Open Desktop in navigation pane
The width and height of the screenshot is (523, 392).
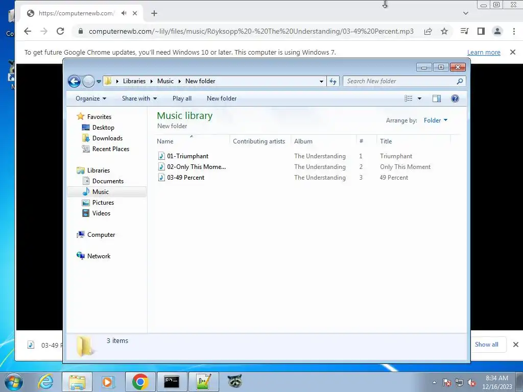103,127
